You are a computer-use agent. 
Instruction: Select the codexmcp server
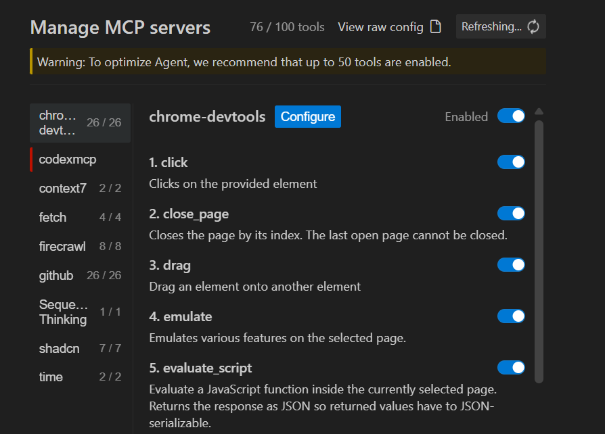(81, 159)
